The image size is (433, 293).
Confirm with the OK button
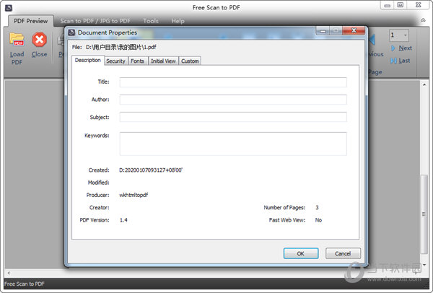(x=301, y=253)
